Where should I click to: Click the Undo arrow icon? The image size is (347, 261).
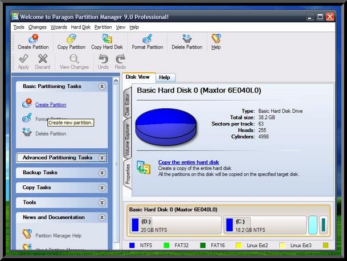[x=103, y=59]
